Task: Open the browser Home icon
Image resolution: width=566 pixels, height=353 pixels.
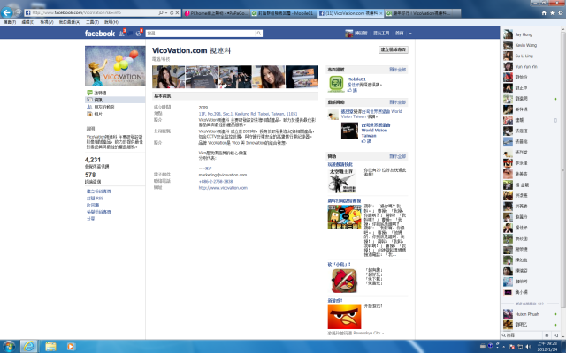Action: click(x=544, y=13)
